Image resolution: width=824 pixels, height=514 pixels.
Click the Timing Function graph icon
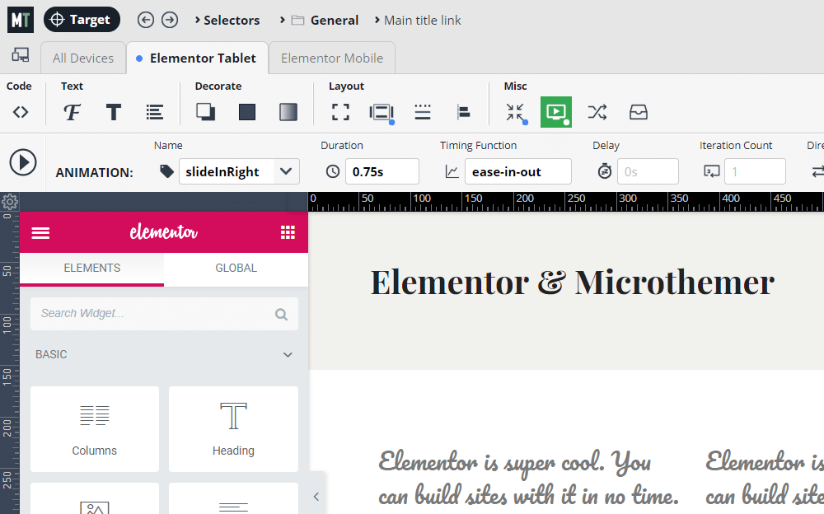point(452,171)
